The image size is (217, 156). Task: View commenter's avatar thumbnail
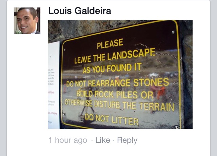(x=27, y=21)
